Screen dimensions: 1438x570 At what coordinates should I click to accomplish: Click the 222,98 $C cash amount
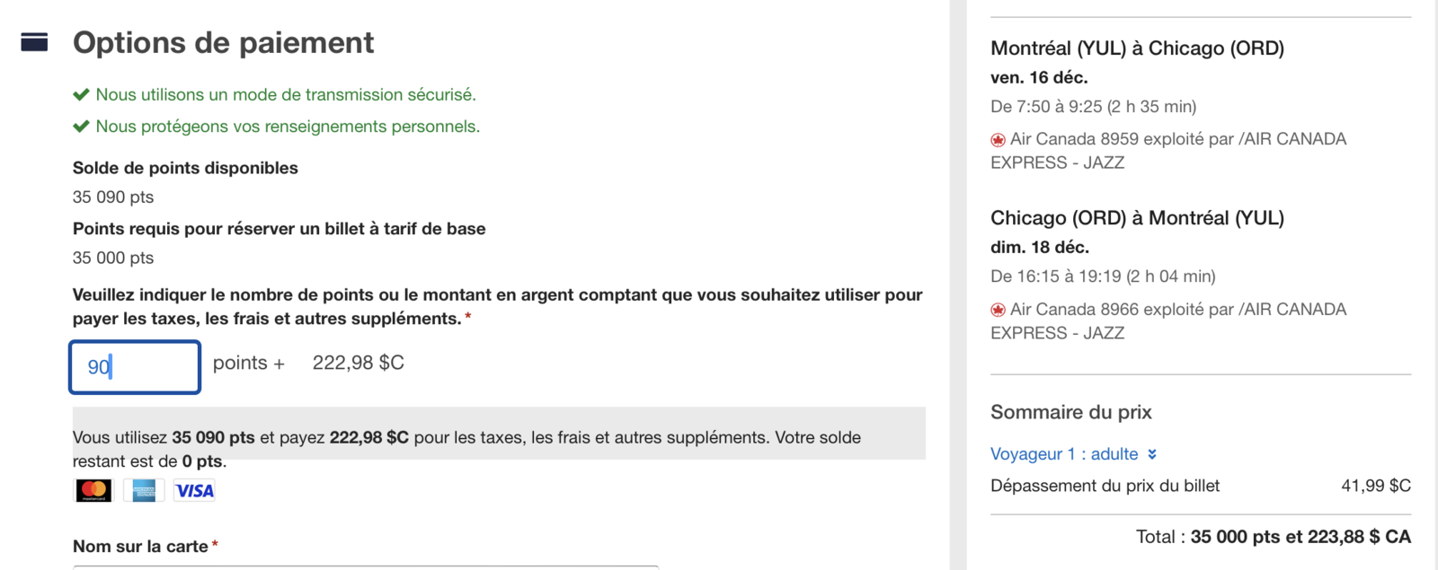coord(358,363)
